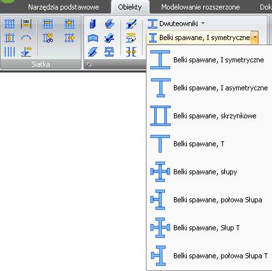The height and width of the screenshot is (271, 272).
Task: Choose Belki spawane, Słup T
Action: [209, 228]
